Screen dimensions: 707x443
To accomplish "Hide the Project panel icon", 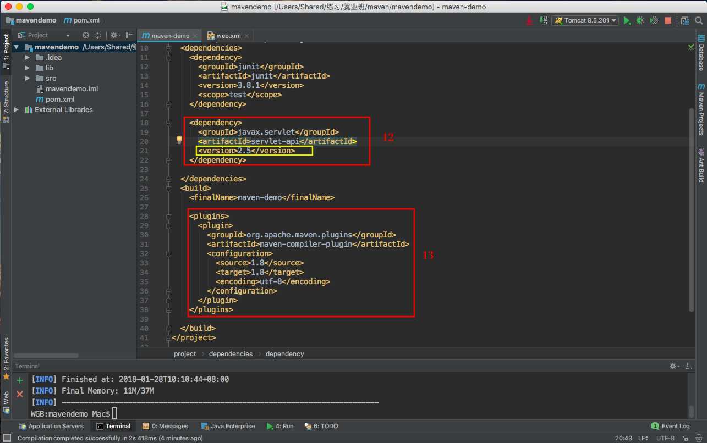I will [x=129, y=35].
